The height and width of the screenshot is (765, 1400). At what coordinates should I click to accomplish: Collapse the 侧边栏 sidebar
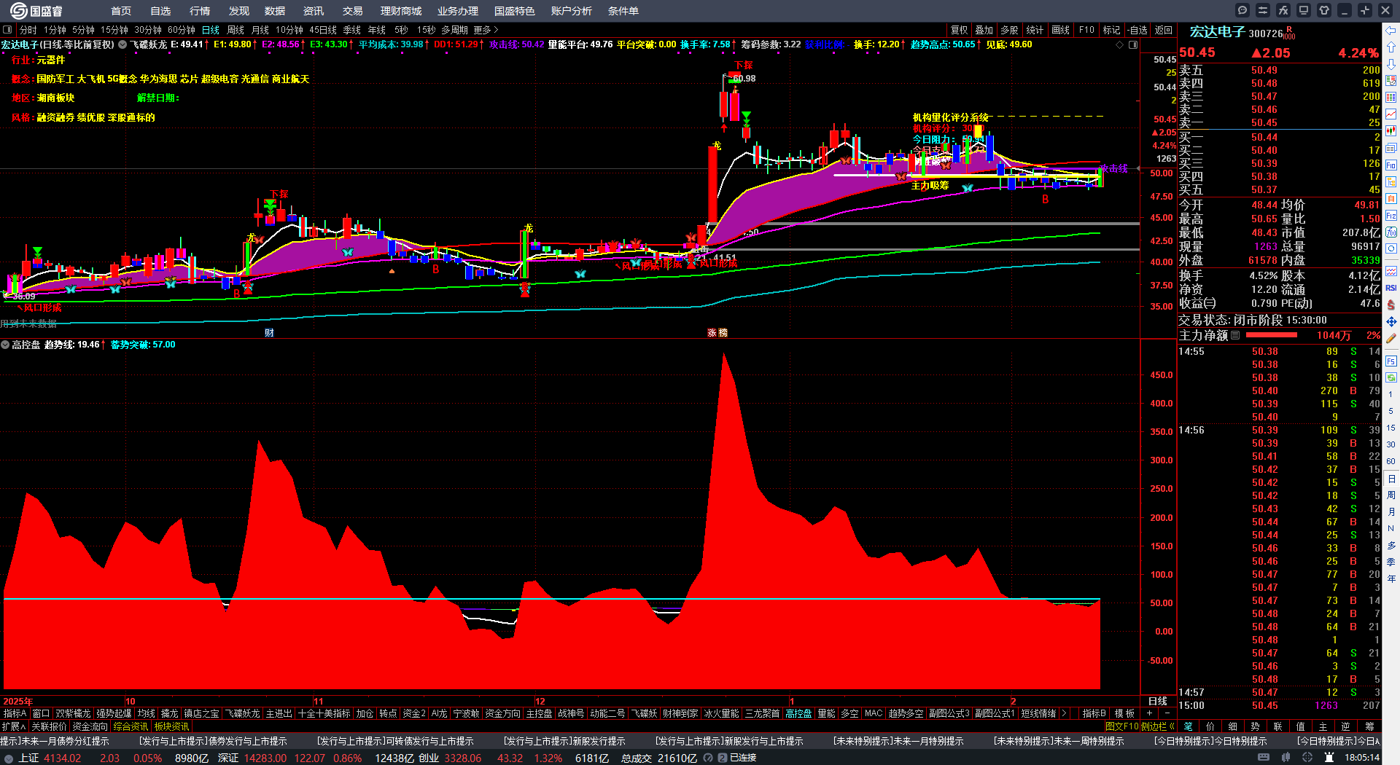(x=1159, y=726)
